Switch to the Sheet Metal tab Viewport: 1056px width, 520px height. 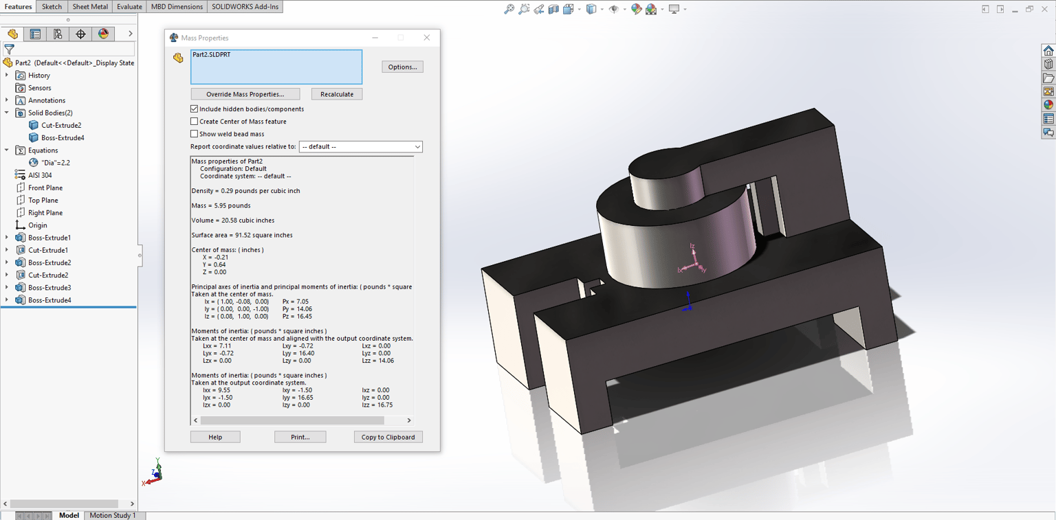(x=90, y=6)
